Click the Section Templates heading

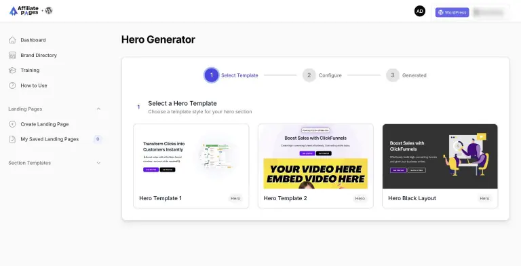click(30, 163)
